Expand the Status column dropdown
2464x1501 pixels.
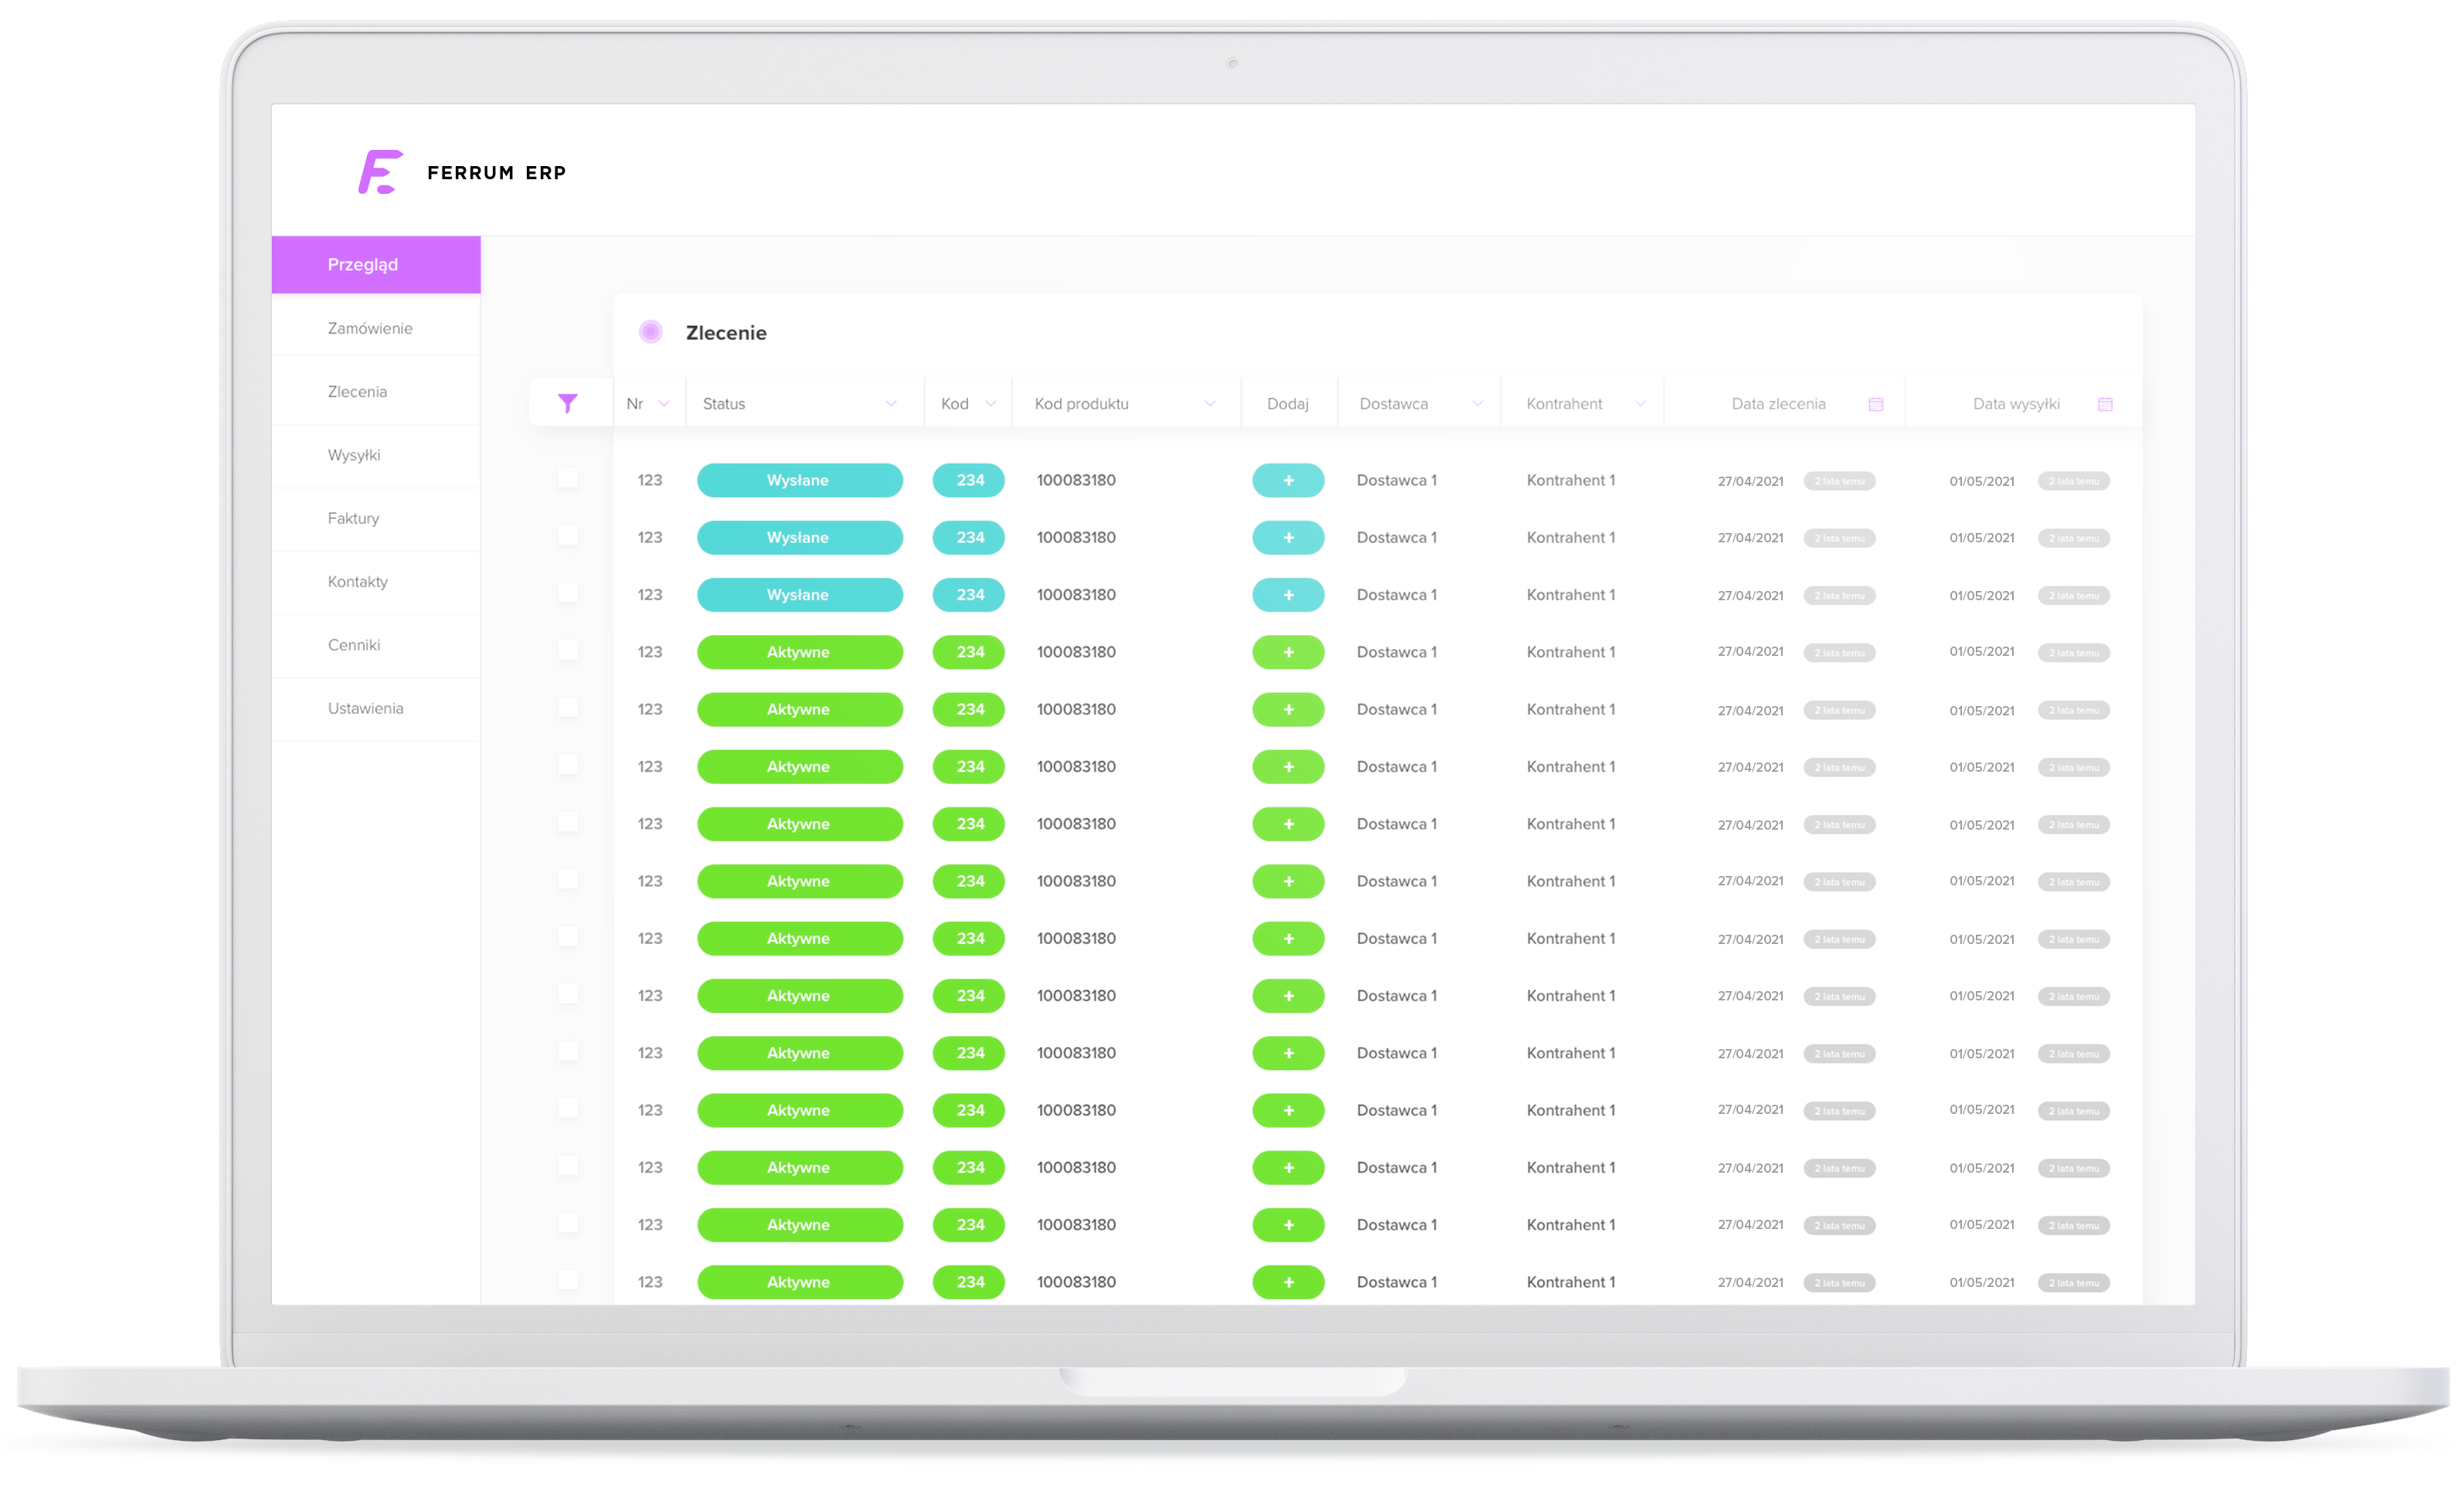coord(890,404)
